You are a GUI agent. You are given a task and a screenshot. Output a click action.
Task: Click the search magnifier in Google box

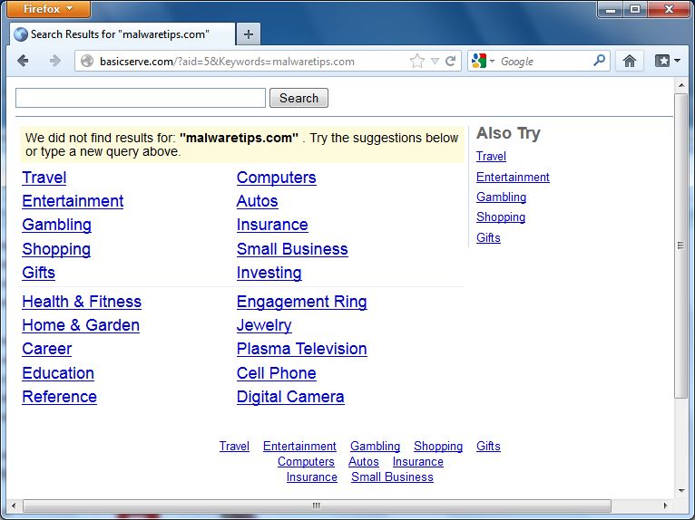pyautogui.click(x=599, y=60)
